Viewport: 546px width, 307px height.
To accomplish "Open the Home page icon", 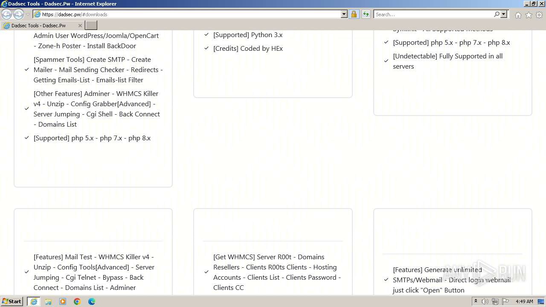I will tap(518, 15).
